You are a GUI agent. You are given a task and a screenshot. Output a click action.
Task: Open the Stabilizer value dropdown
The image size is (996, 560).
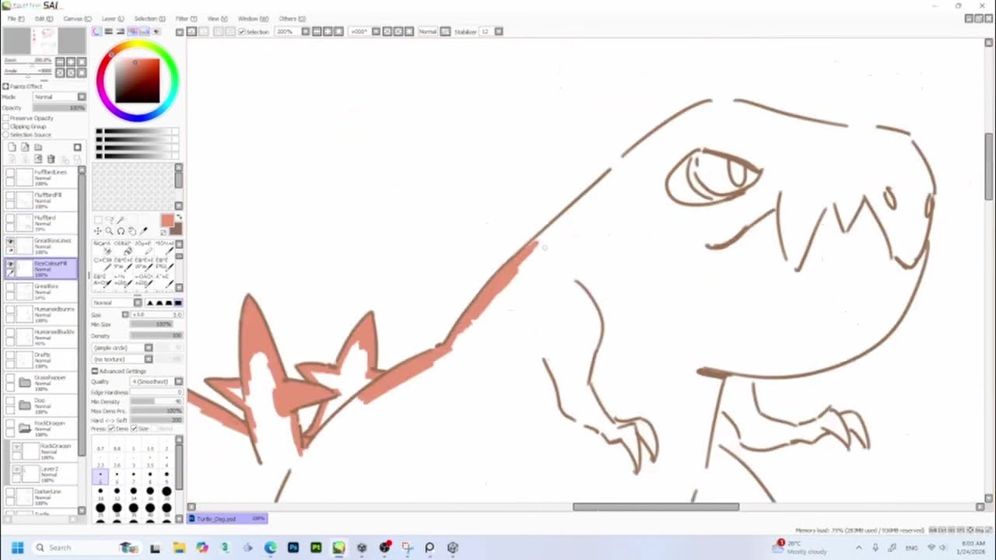click(x=498, y=32)
